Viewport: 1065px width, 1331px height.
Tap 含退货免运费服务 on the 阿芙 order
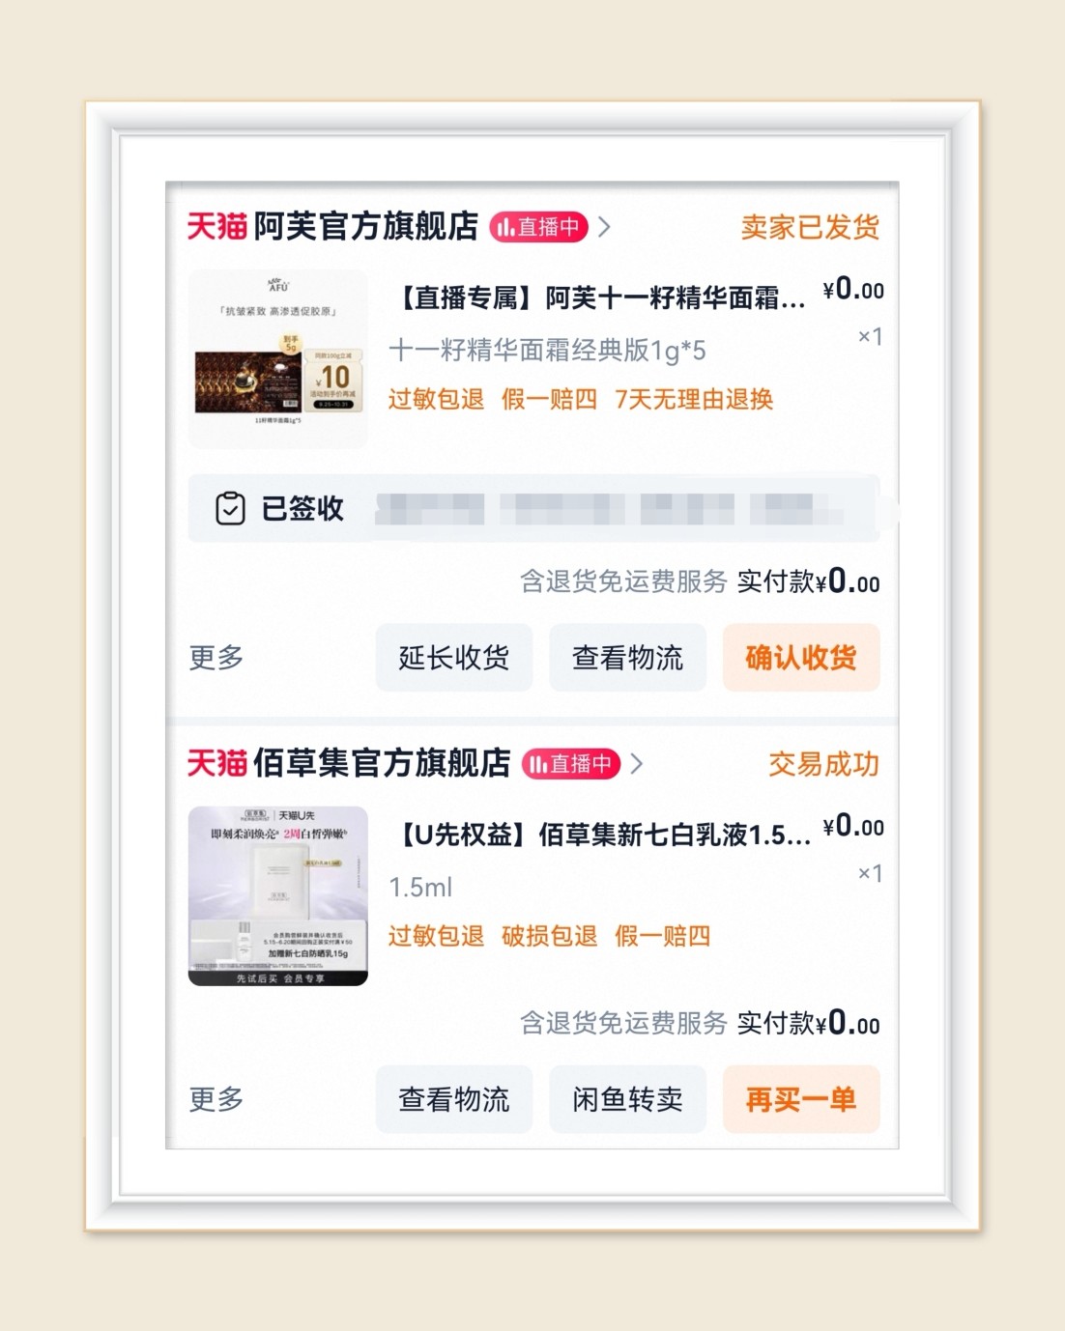click(x=624, y=581)
